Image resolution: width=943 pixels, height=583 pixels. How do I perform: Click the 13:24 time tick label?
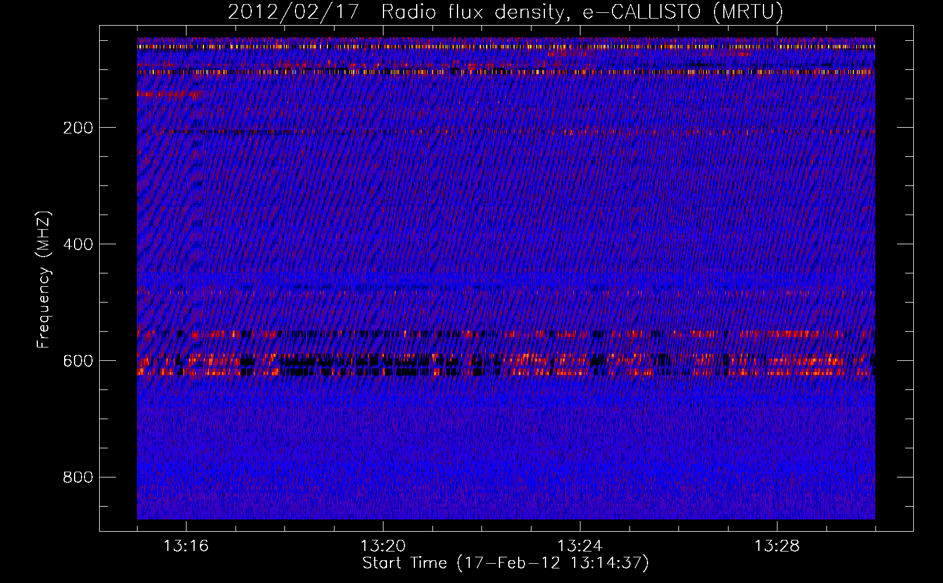pyautogui.click(x=580, y=546)
